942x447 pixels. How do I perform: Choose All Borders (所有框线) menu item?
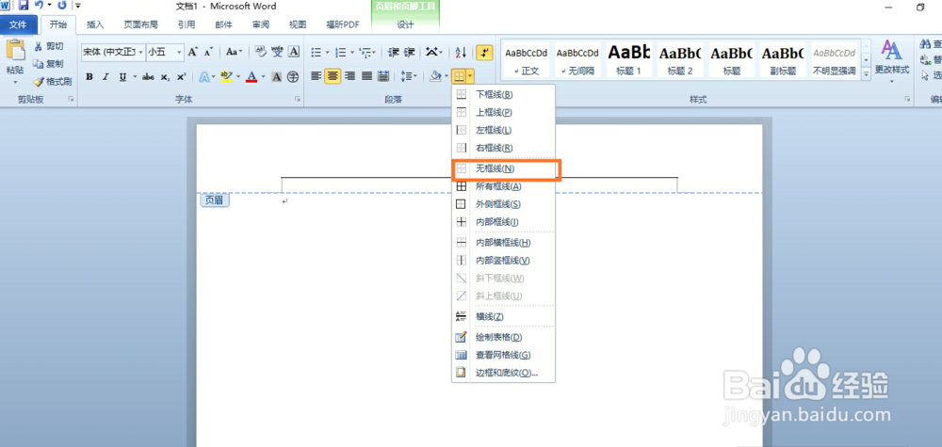(x=503, y=186)
